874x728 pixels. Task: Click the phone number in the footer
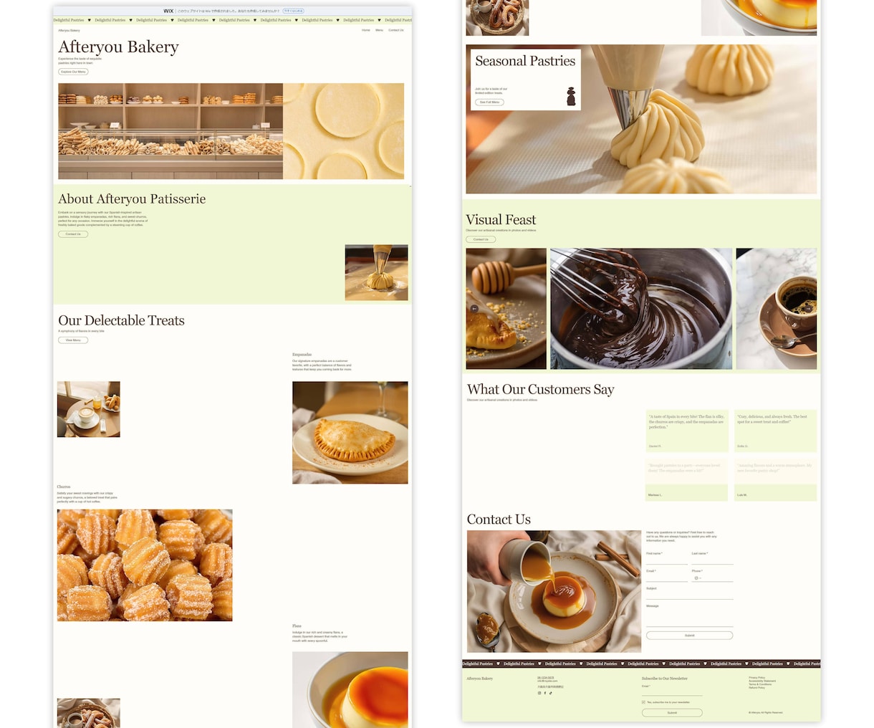pyautogui.click(x=545, y=678)
